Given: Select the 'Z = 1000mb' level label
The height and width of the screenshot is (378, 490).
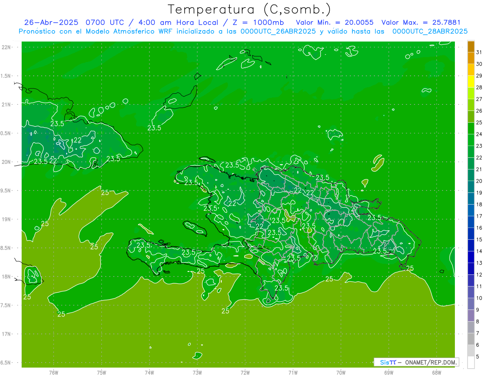Looking at the screenshot, I should click(259, 22).
